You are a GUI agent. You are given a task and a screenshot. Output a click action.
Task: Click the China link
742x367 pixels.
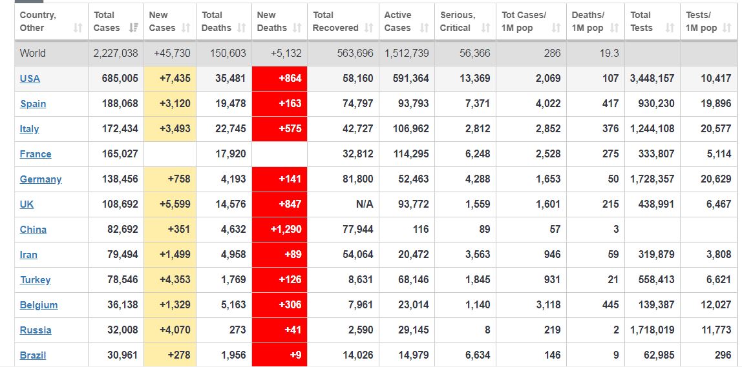click(x=33, y=230)
